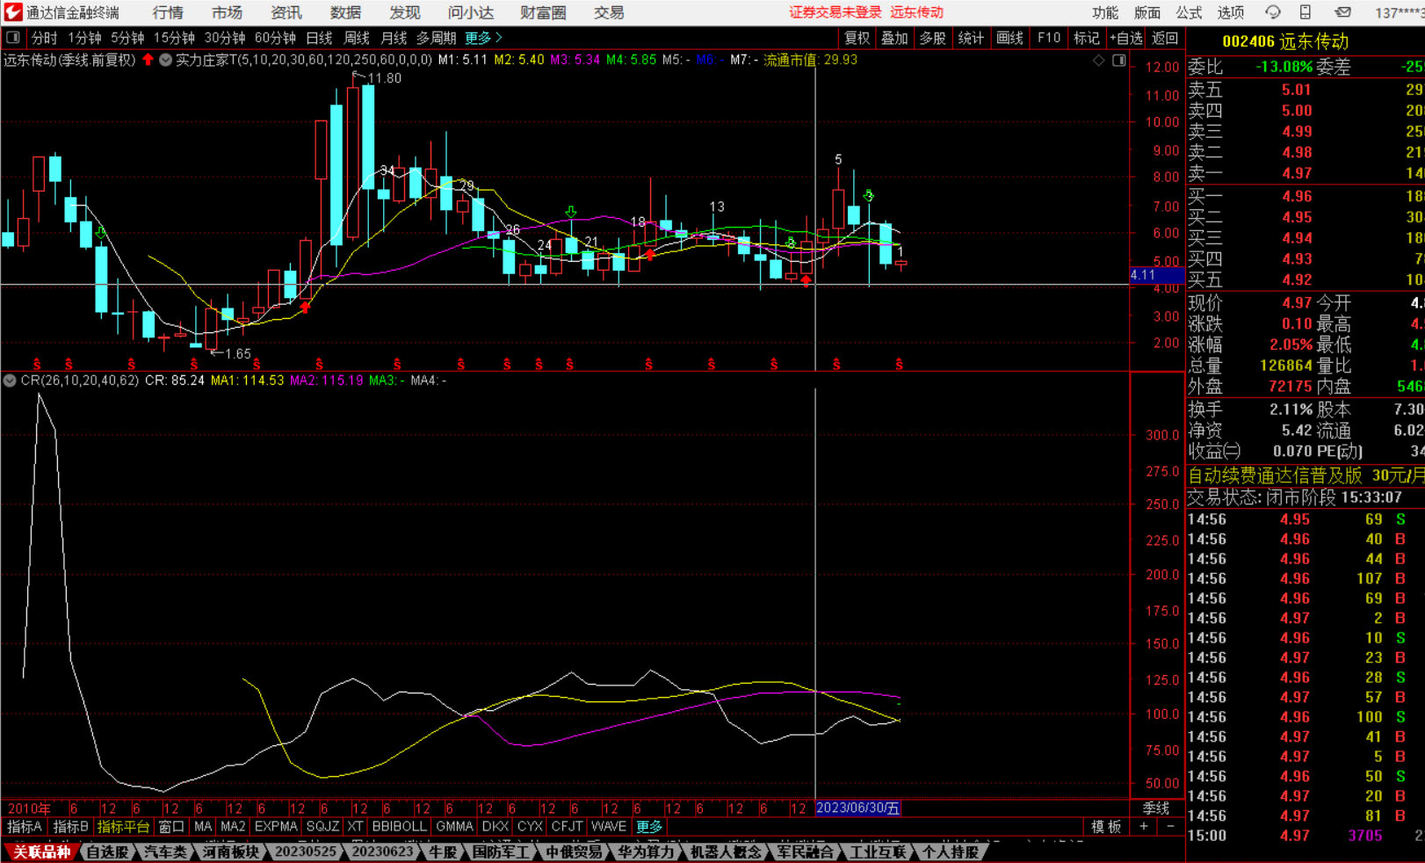Open the 行情 menu

(168, 12)
